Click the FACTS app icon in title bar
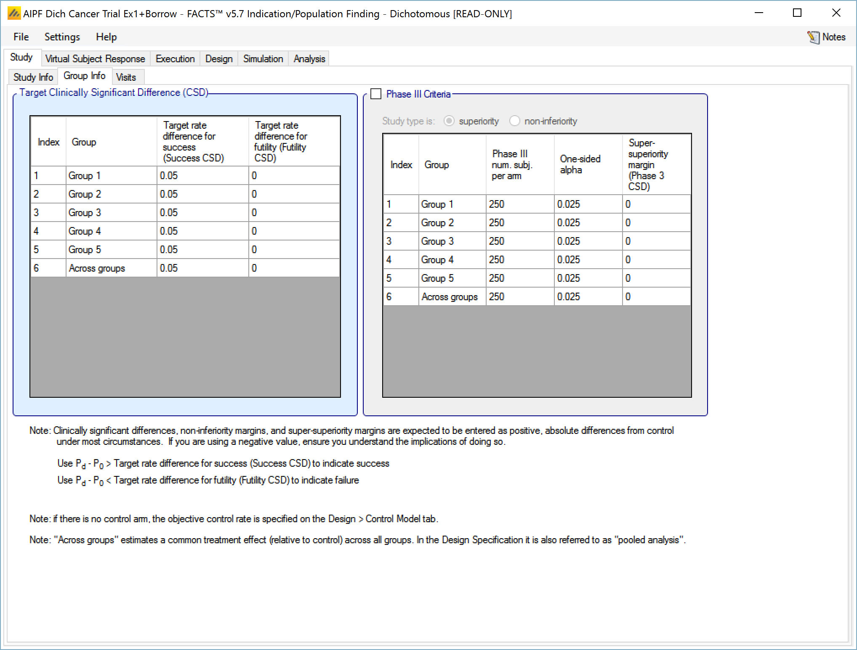Image resolution: width=857 pixels, height=650 pixels. pos(14,14)
